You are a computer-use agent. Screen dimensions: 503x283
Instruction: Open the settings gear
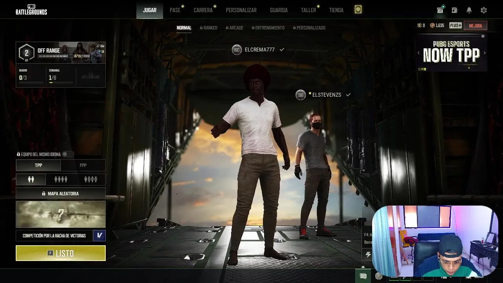[x=484, y=10]
